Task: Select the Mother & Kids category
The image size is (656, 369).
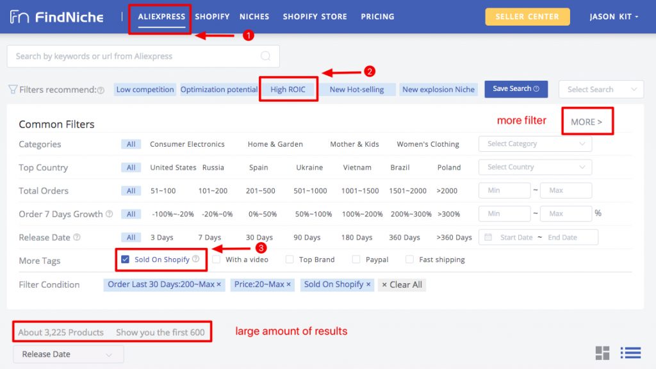Action: 354,144
